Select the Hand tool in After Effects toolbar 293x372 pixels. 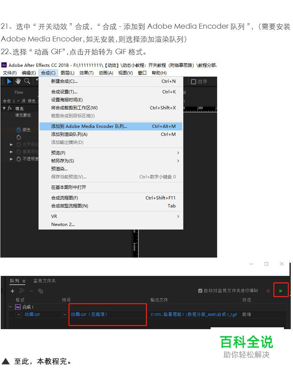pos(18,81)
